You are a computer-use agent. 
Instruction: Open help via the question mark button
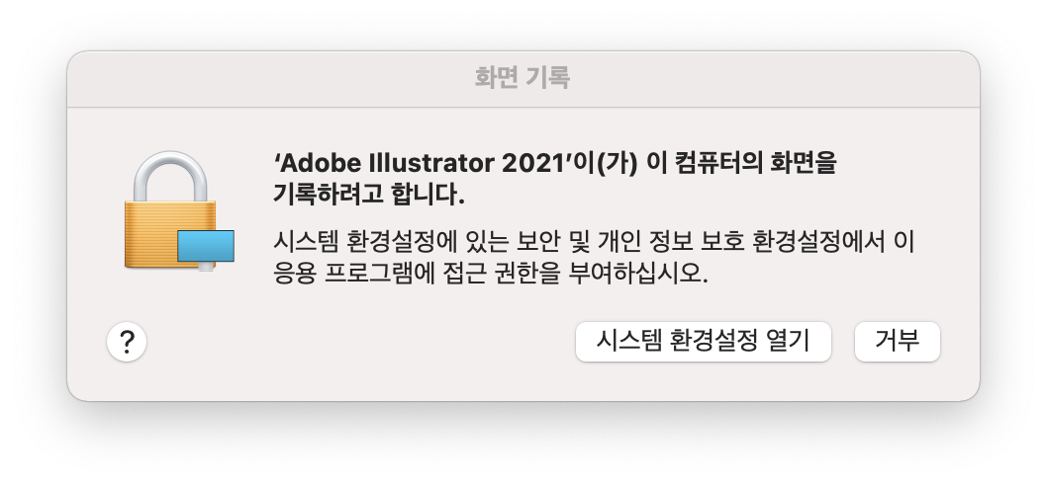pos(127,342)
